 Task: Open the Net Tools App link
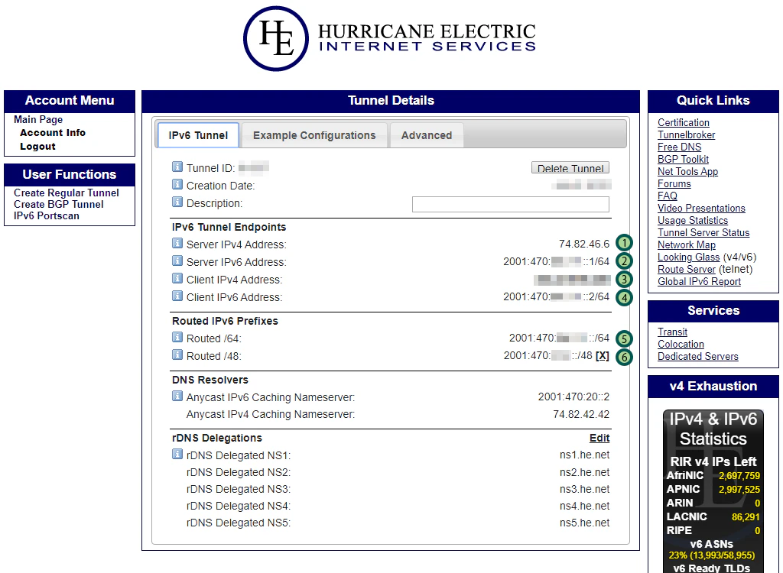(x=687, y=171)
